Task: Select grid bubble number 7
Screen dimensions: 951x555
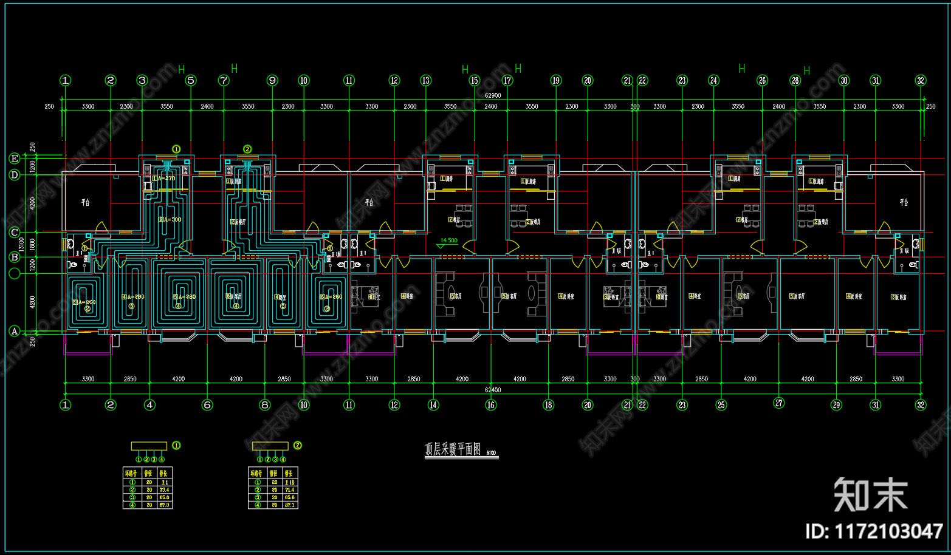Action: click(x=224, y=80)
